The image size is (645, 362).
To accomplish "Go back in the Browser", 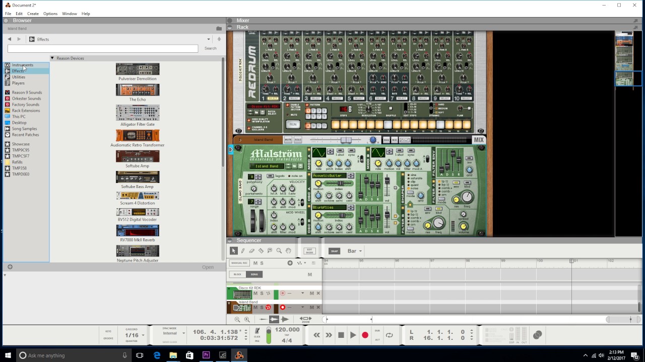I will 9,39.
